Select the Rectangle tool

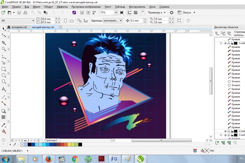3,69
